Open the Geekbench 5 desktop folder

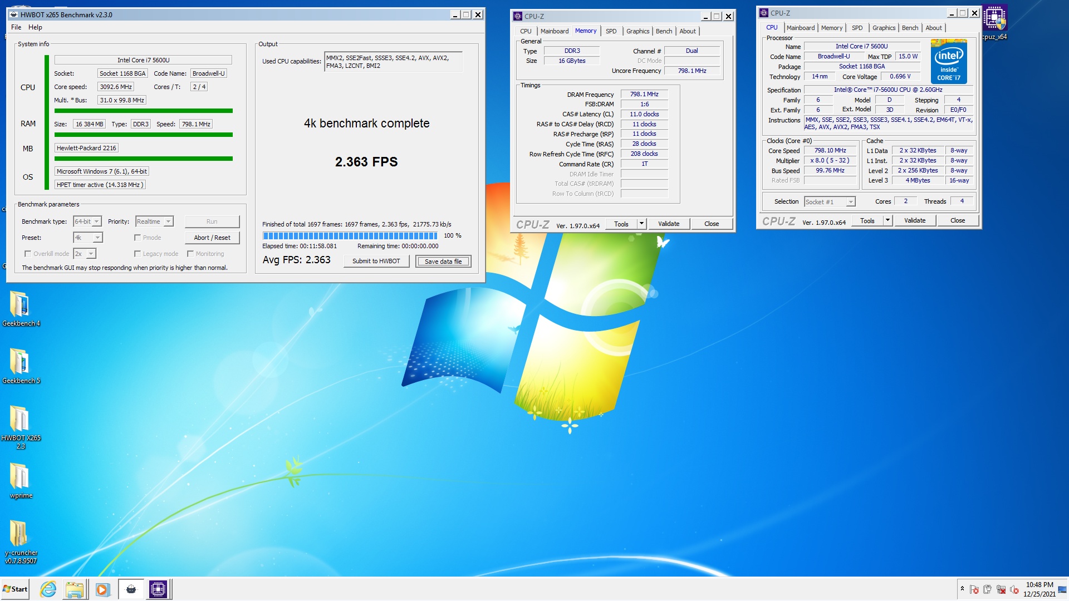20,366
